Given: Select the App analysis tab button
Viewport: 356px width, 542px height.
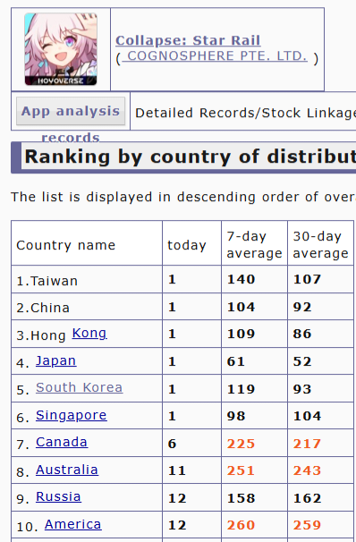Looking at the screenshot, I should tap(71, 111).
